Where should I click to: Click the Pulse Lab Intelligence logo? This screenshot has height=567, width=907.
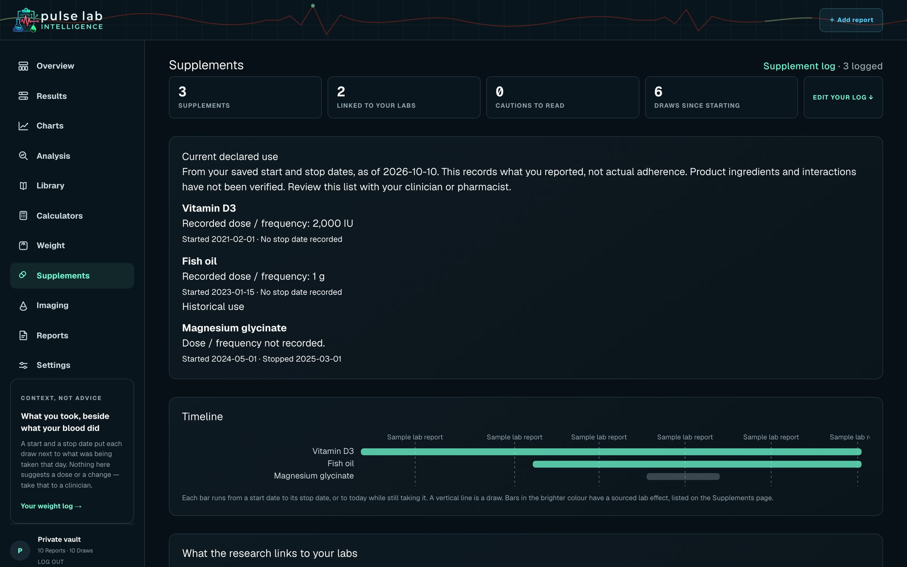(58, 20)
